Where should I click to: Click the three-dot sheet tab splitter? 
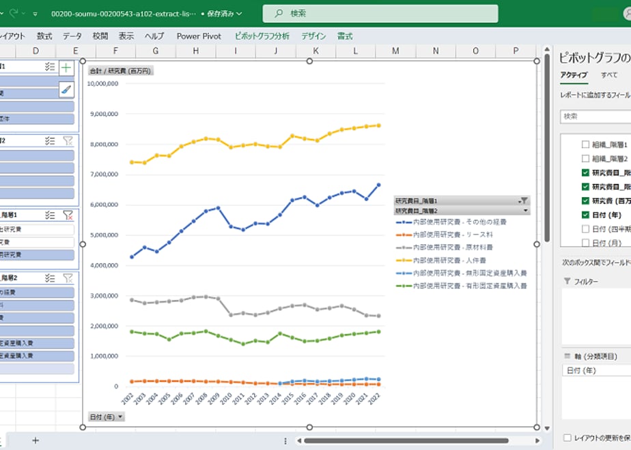coord(285,440)
